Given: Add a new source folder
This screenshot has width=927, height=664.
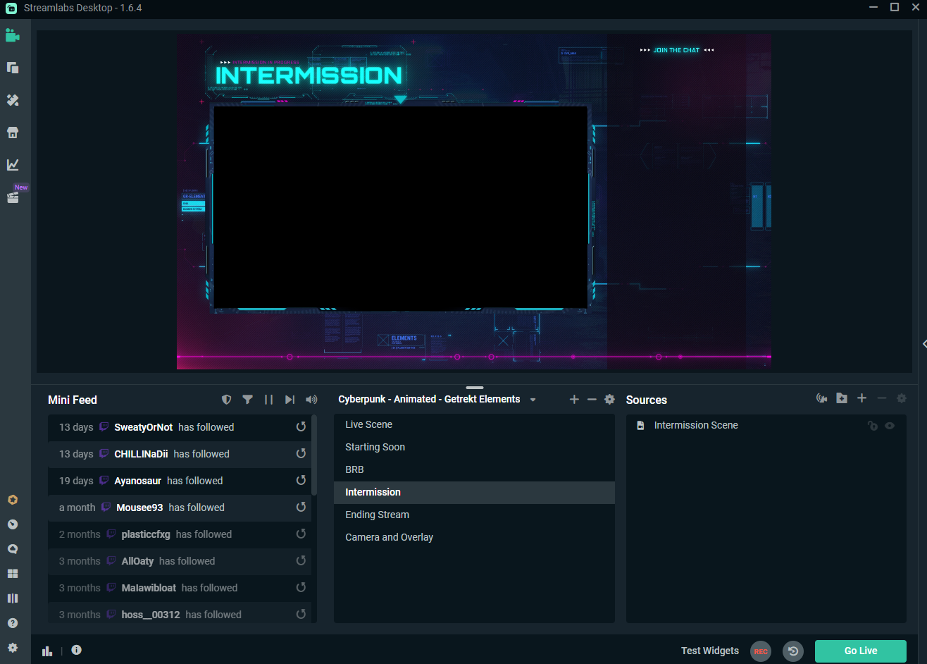Looking at the screenshot, I should point(842,399).
